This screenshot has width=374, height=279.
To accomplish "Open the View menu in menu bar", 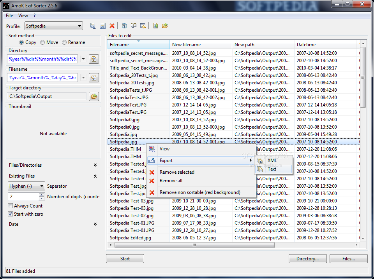I will point(23,16).
